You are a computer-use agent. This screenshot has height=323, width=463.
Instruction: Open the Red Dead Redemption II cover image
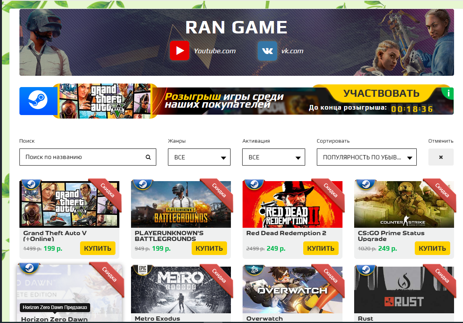click(292, 204)
